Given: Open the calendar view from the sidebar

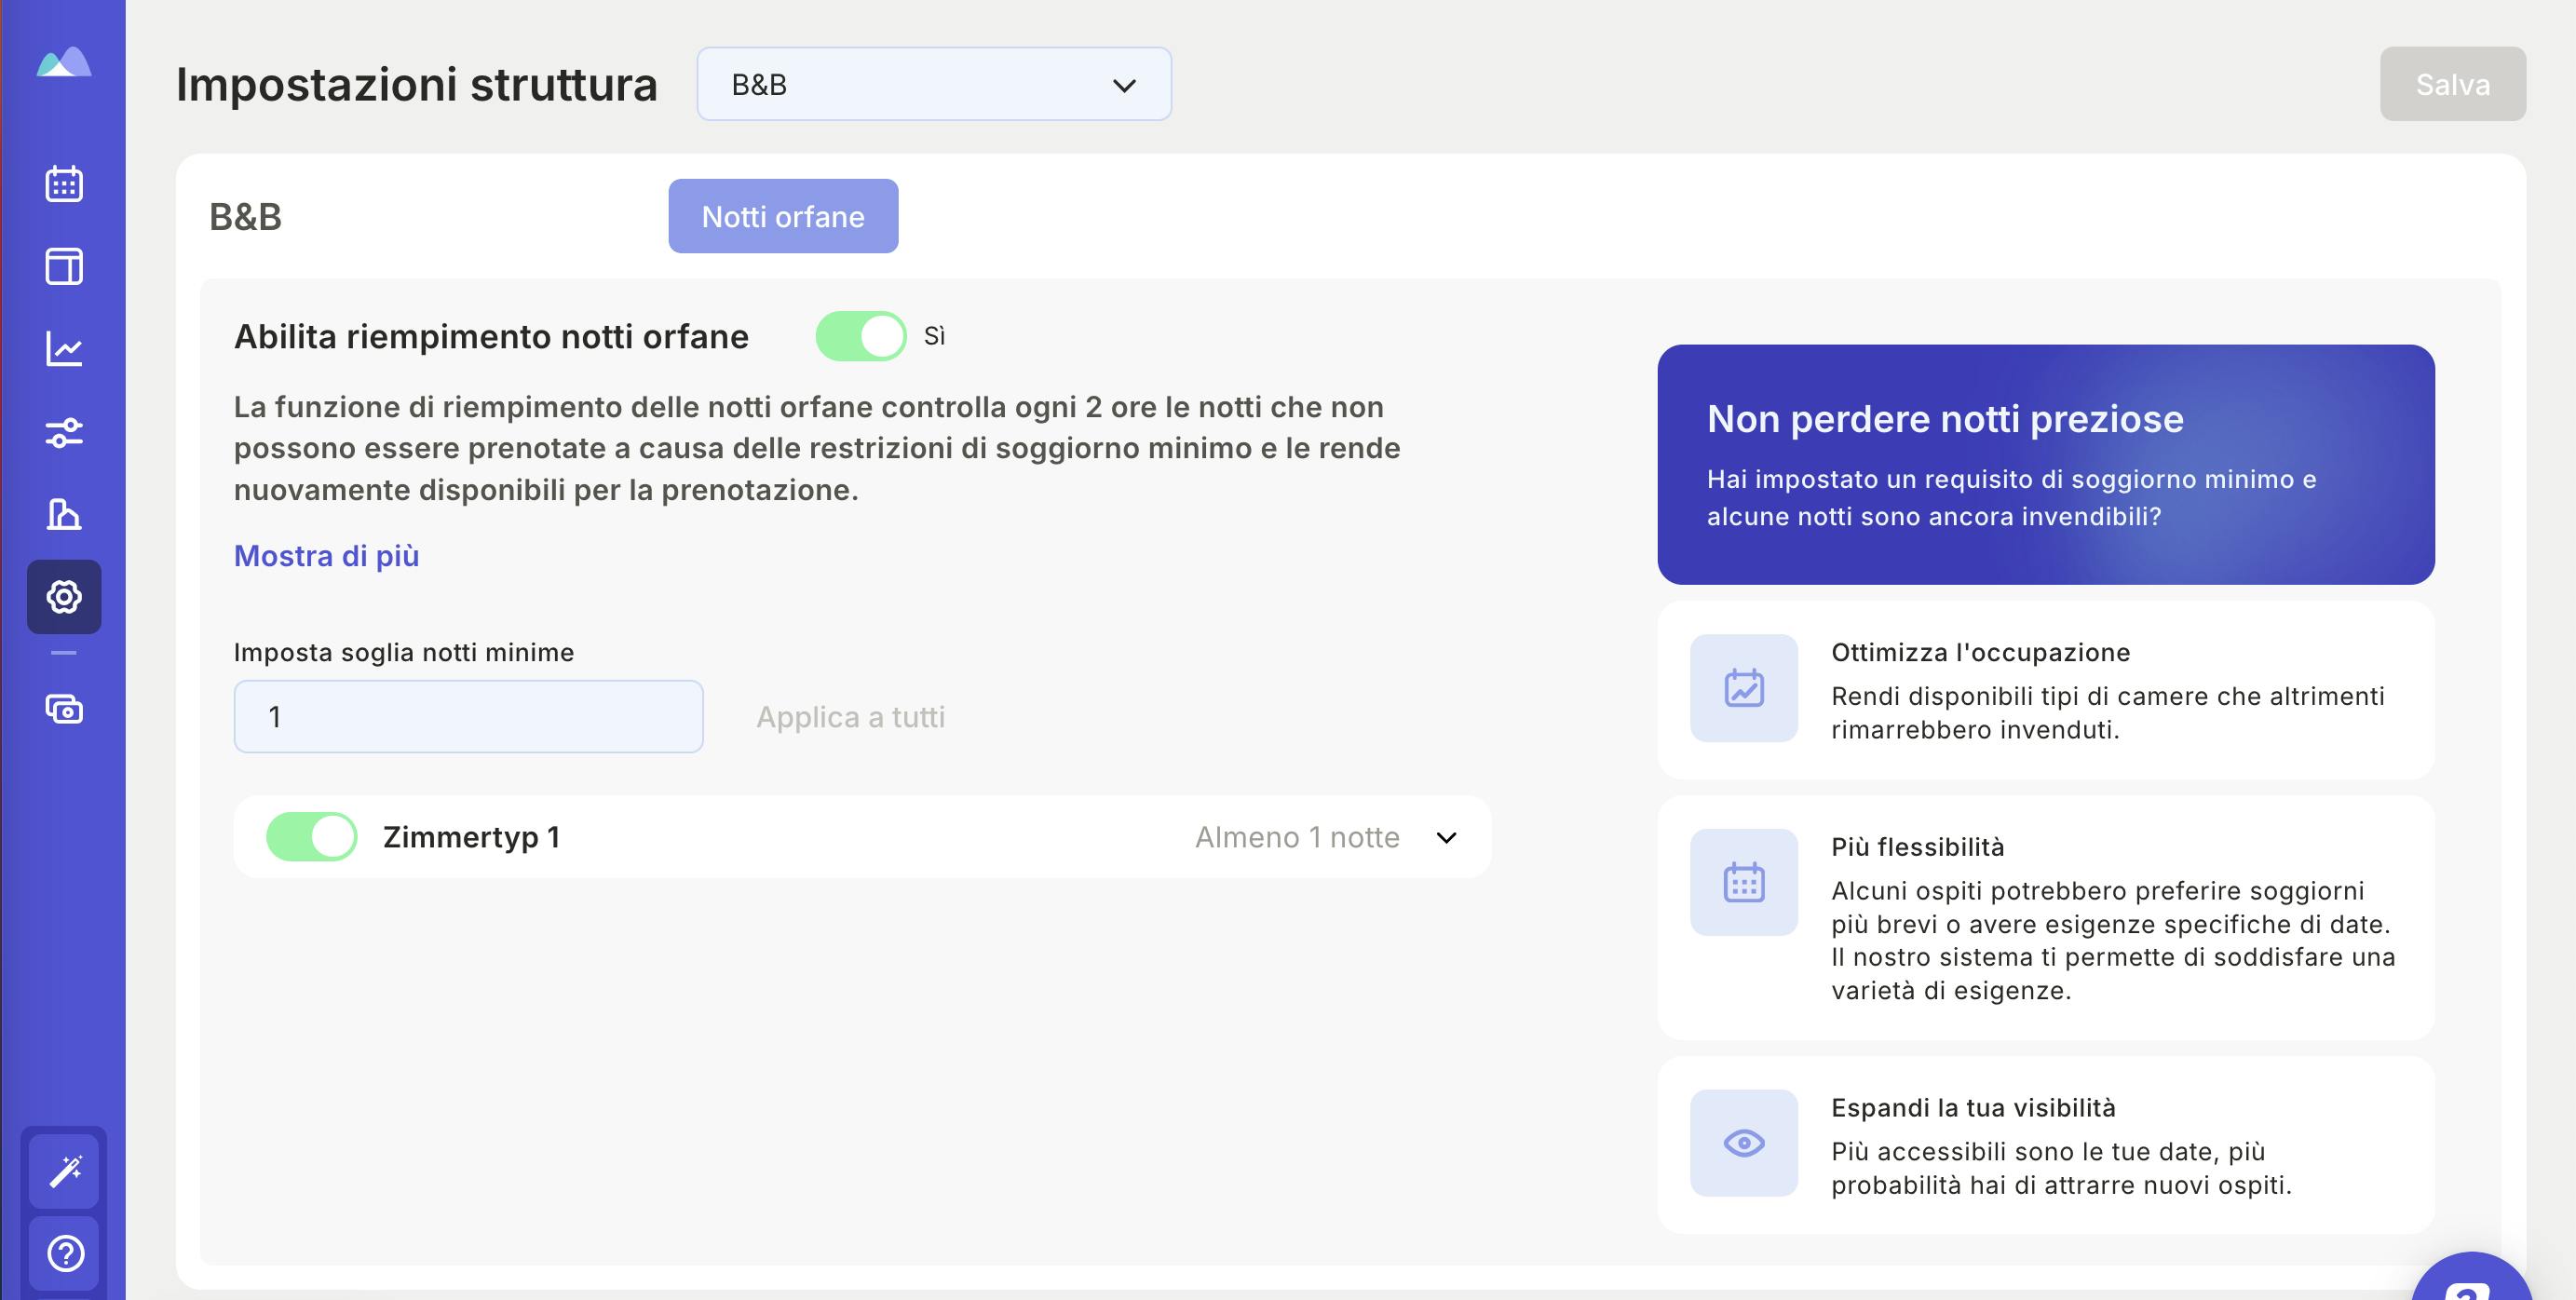Looking at the screenshot, I should [x=64, y=184].
